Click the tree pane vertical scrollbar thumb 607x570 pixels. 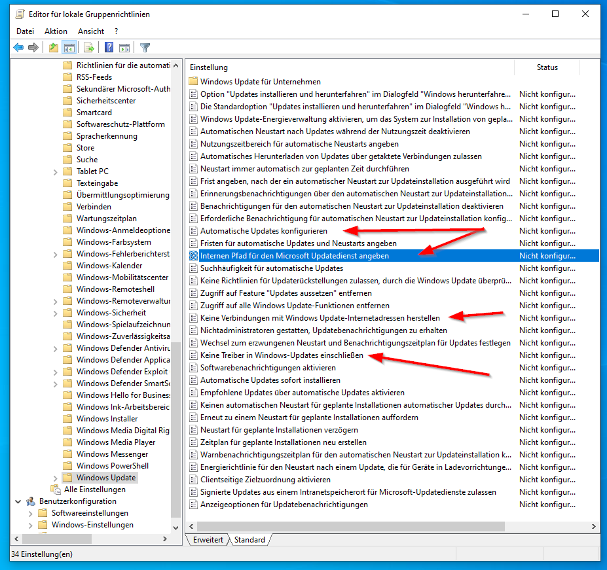(x=175, y=429)
